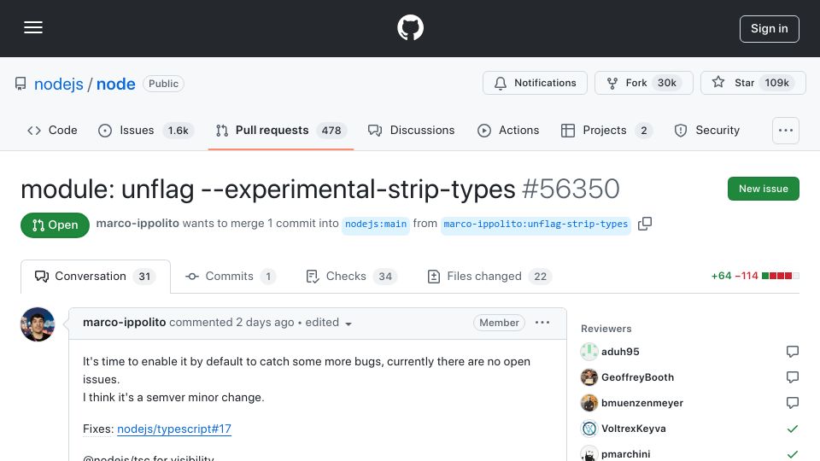Click bmuenzenmeyer's review comment icon
The height and width of the screenshot is (461, 820).
pos(793,403)
